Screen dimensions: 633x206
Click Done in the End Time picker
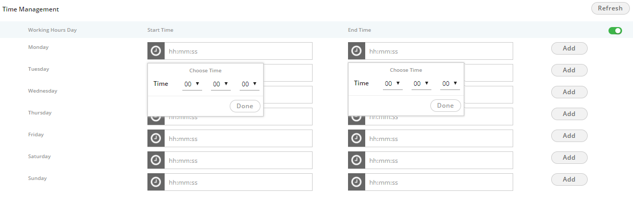point(445,106)
